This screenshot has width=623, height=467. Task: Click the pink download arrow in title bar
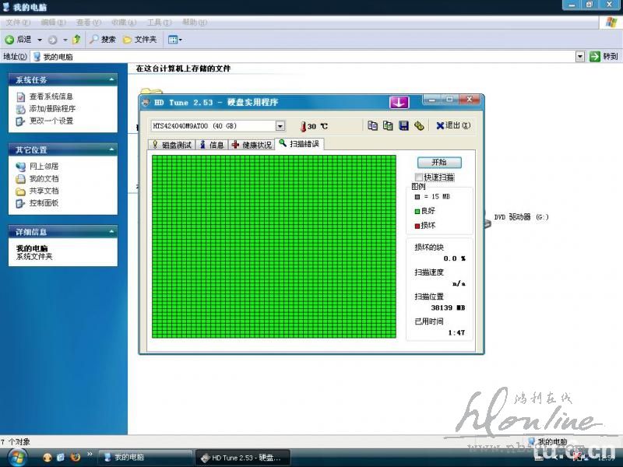[399, 102]
